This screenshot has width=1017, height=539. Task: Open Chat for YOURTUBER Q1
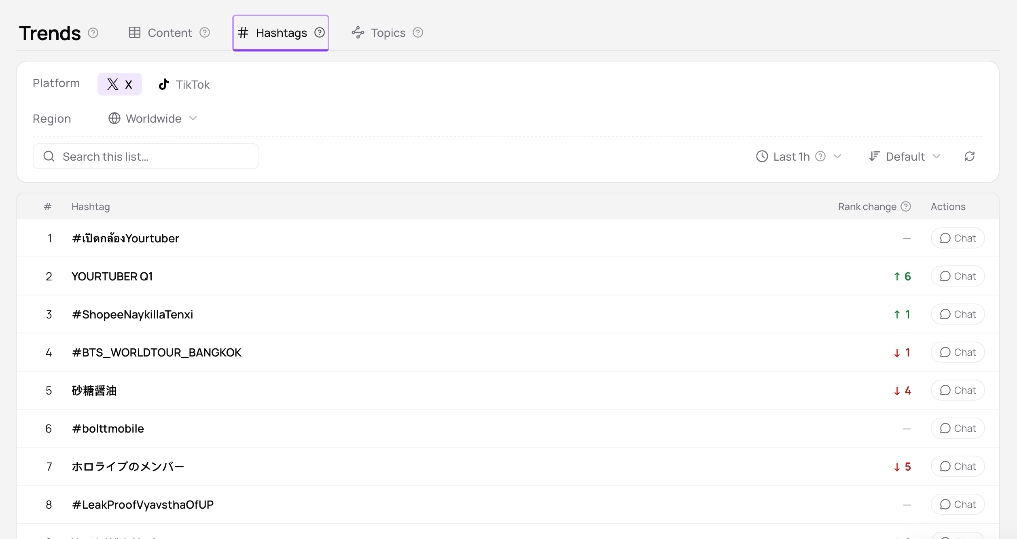point(958,276)
